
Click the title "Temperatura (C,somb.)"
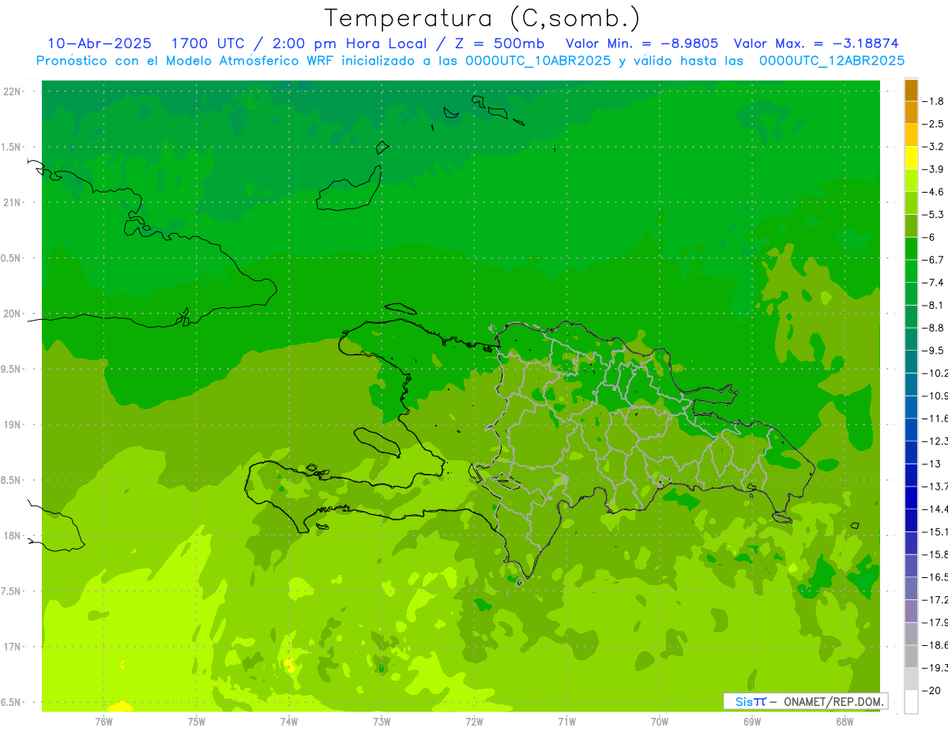(481, 19)
